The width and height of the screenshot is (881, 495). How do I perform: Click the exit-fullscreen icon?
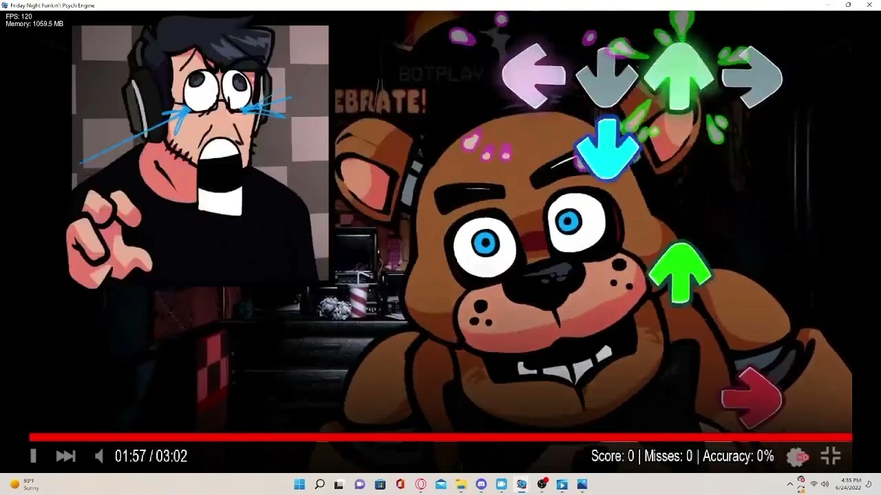[x=831, y=456]
